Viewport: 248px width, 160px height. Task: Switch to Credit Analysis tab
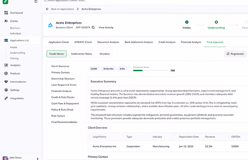167,42
